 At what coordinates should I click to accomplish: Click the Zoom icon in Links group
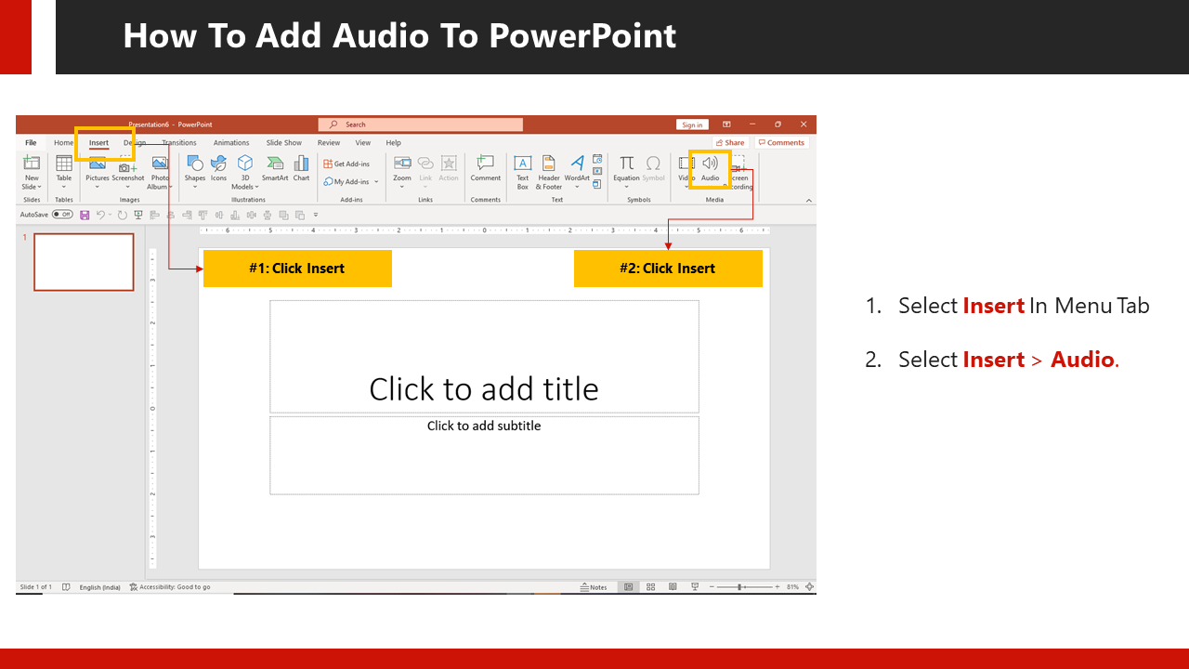click(x=402, y=163)
